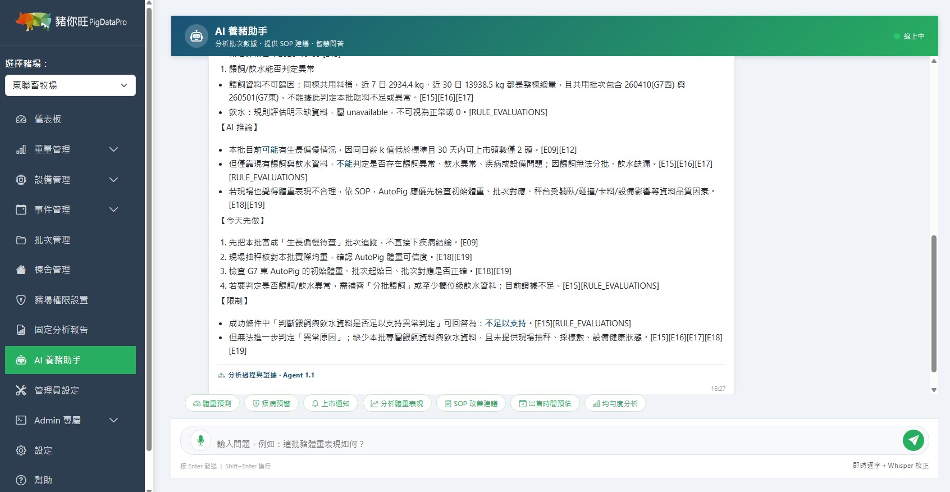Click the 批次管理 folder icon
The height and width of the screenshot is (492, 950).
[x=21, y=240]
